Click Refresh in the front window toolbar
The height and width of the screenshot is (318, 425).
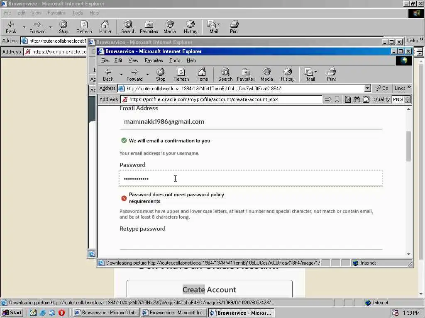[181, 75]
